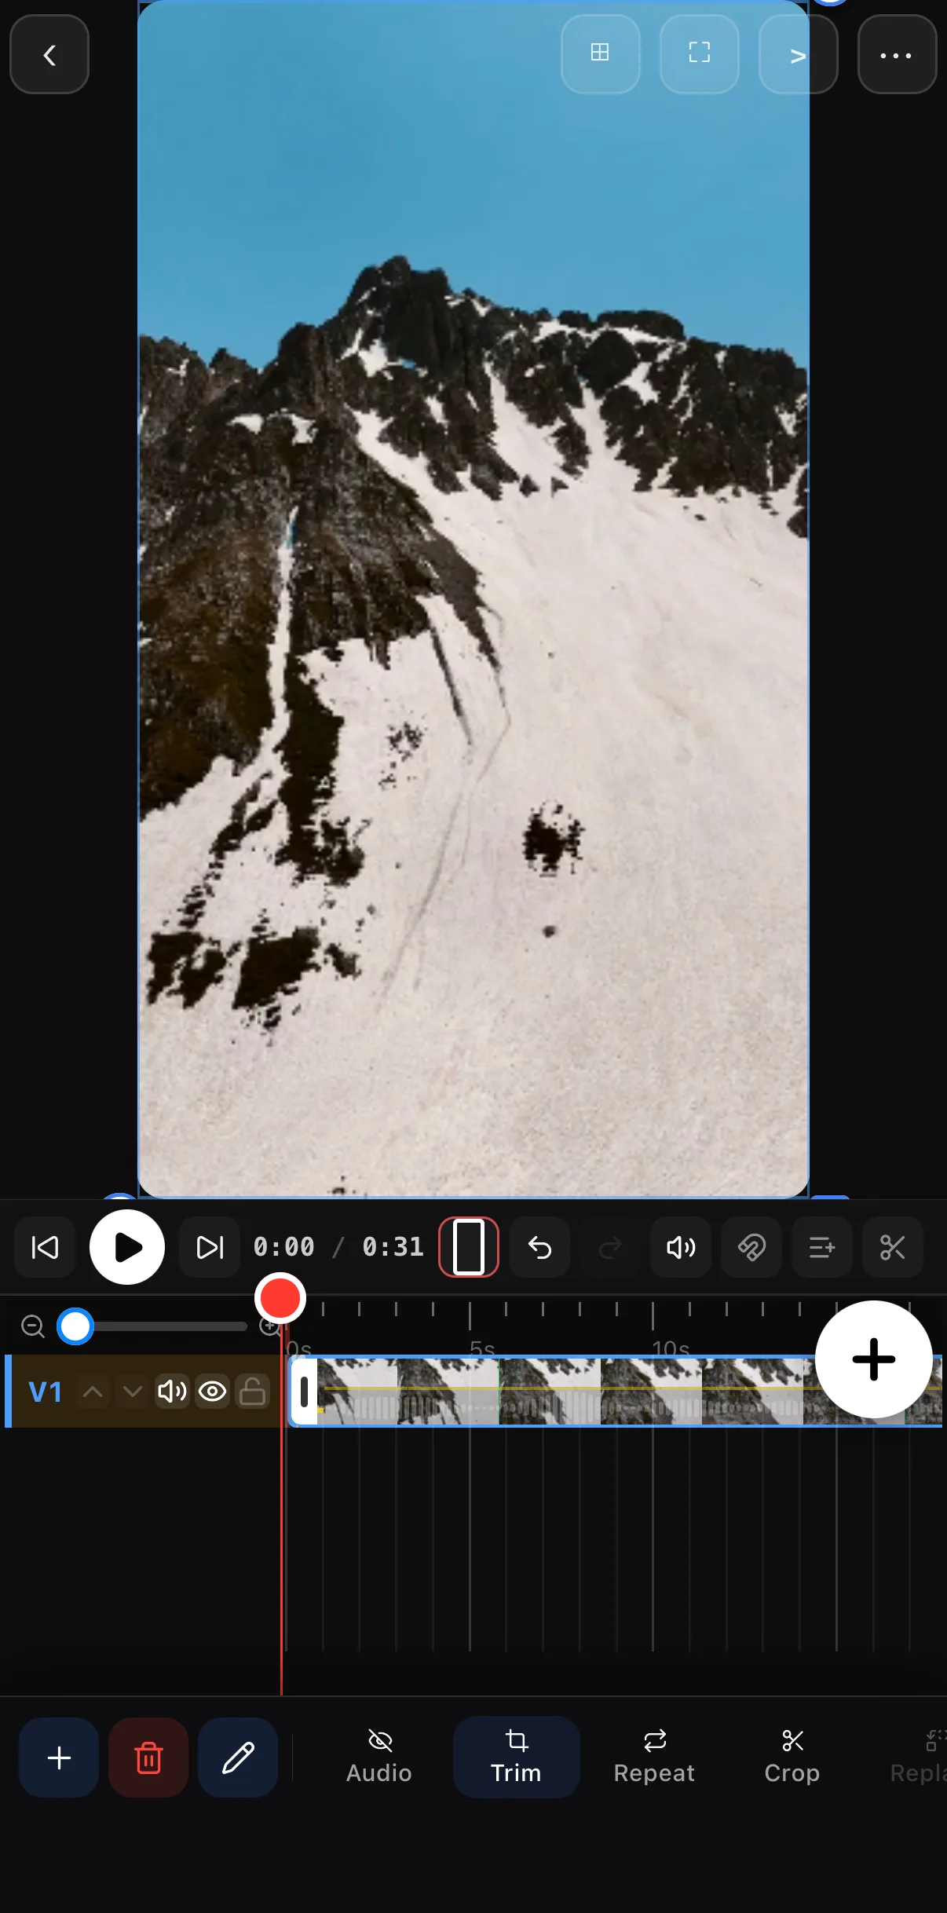
Task: Select the Repeat tool
Action: point(654,1758)
